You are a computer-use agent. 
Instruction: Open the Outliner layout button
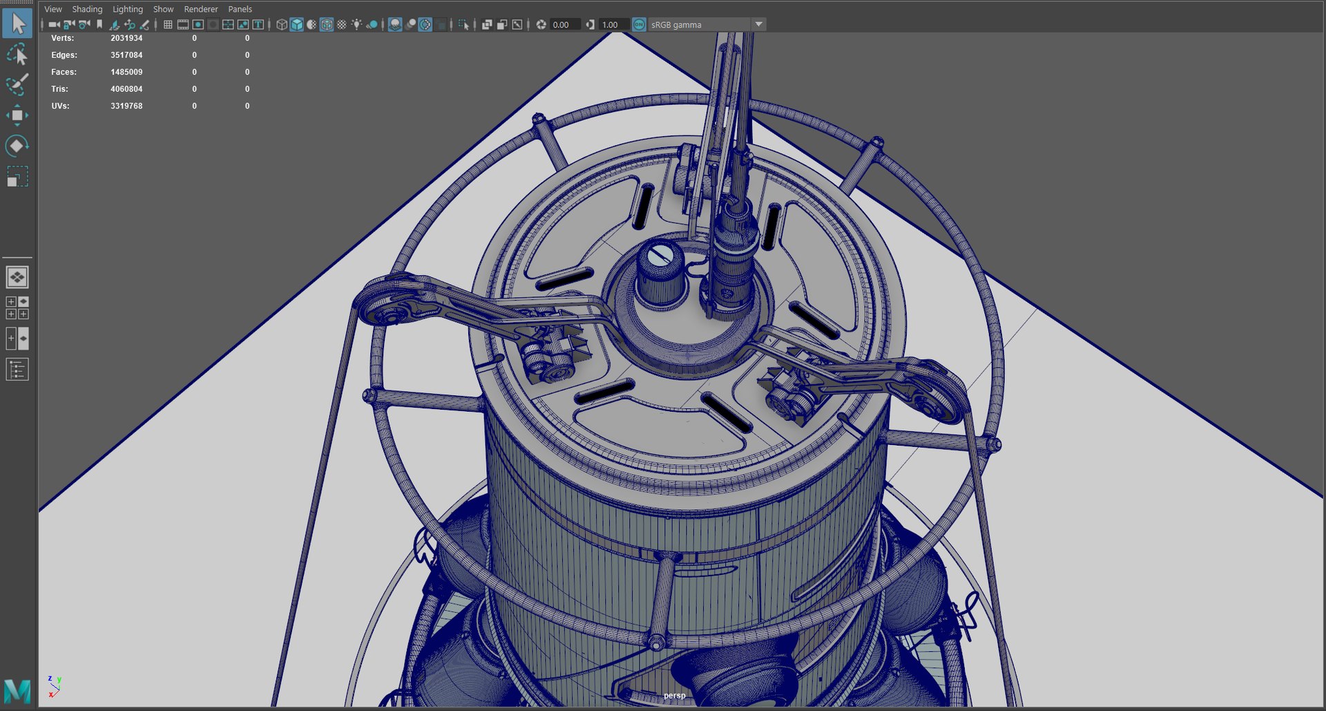pos(17,370)
